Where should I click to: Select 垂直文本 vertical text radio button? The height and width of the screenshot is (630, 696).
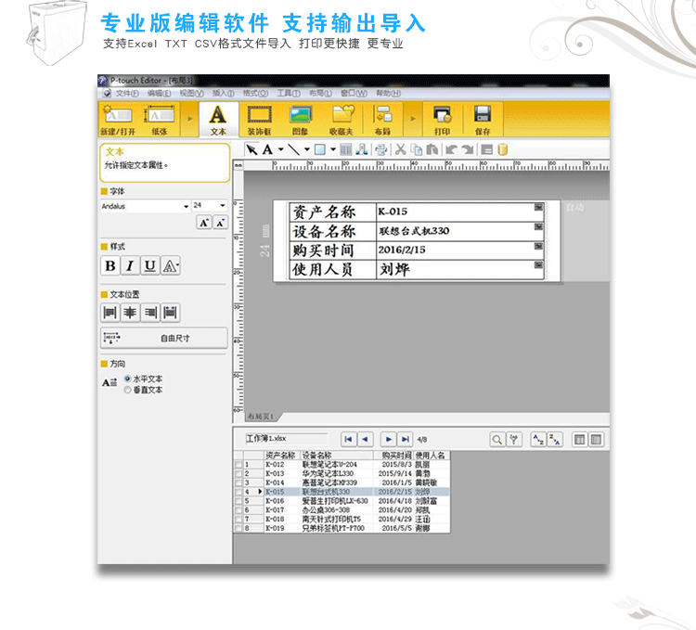(x=128, y=390)
